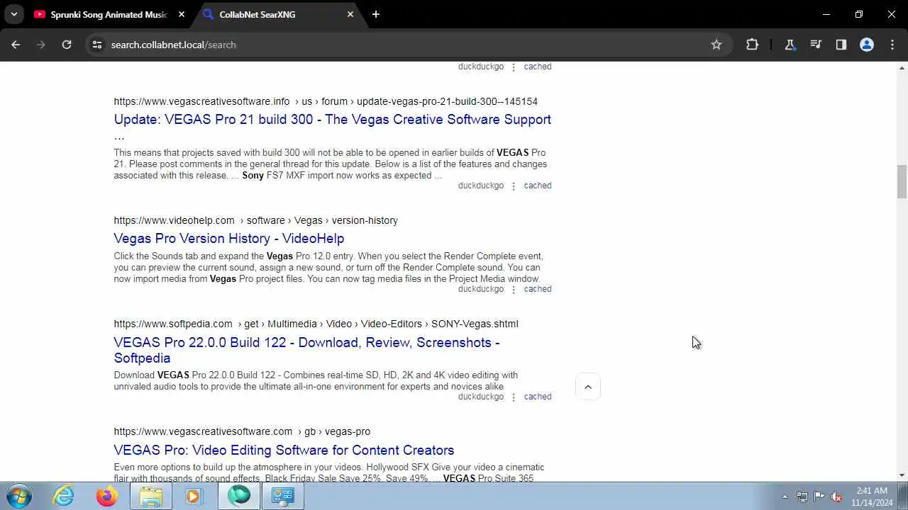Screen dimensions: 908x510
Task: Open options dots for VEGAS Pro 21 result
Action: click(514, 186)
